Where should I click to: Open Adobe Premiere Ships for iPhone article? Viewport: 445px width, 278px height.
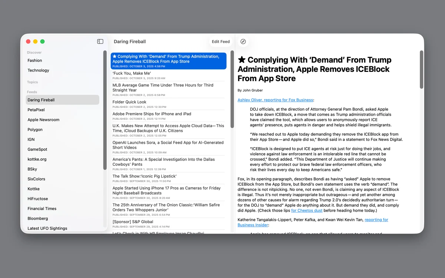tap(168, 116)
